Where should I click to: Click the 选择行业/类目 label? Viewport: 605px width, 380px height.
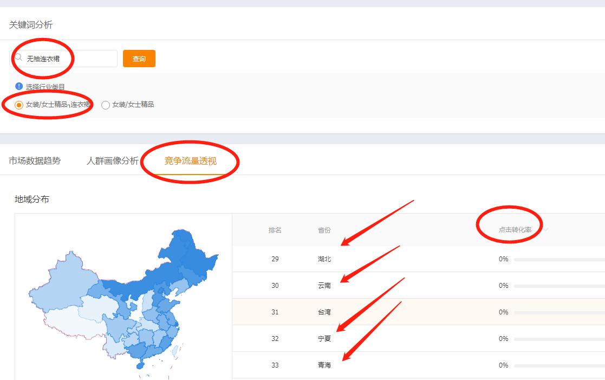tap(45, 87)
